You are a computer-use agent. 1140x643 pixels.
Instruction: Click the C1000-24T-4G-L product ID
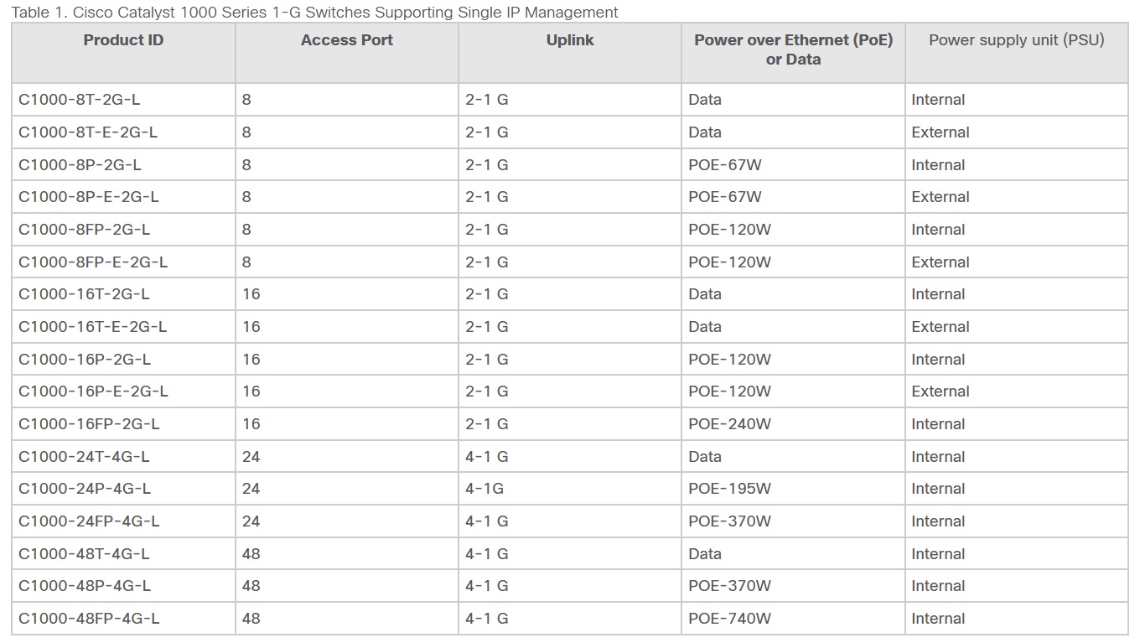click(84, 457)
